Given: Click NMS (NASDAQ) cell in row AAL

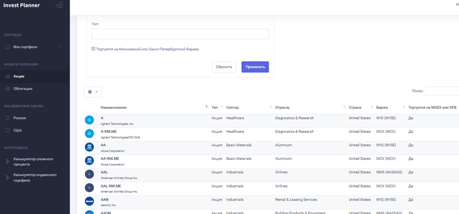Looking at the screenshot, I should [x=389, y=172].
